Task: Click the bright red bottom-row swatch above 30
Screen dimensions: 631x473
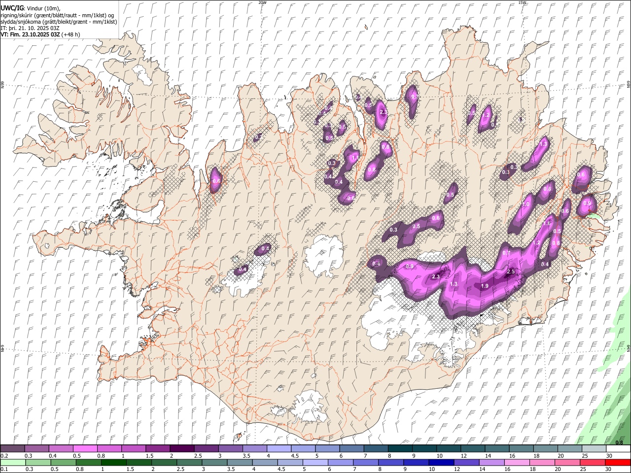Action: click(617, 463)
